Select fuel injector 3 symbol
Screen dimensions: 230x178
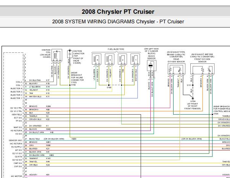coord(109,59)
